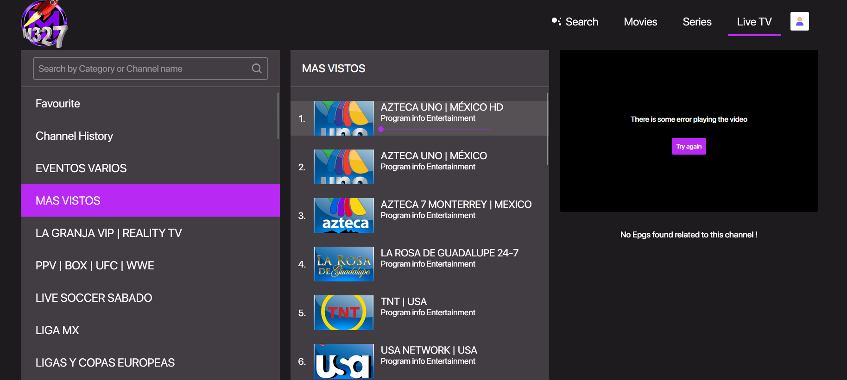Play AZTECA 7 MONTERREY | MEXICO title
847x380 pixels.
click(456, 204)
